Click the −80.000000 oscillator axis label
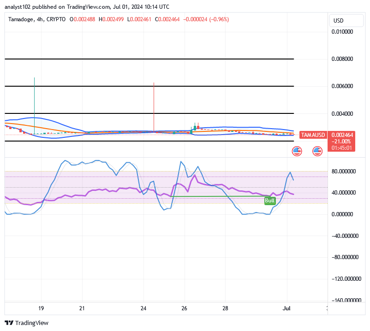The width and height of the screenshot is (370, 331). (345, 257)
